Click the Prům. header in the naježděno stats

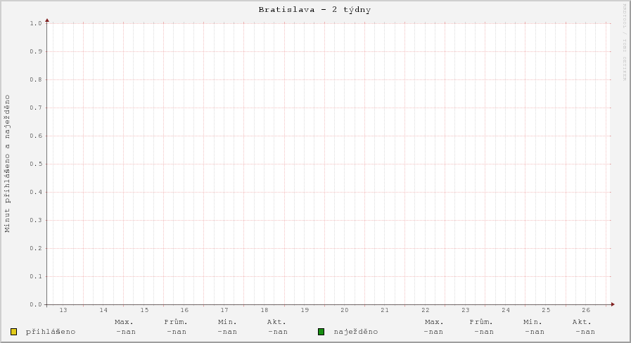pos(482,321)
